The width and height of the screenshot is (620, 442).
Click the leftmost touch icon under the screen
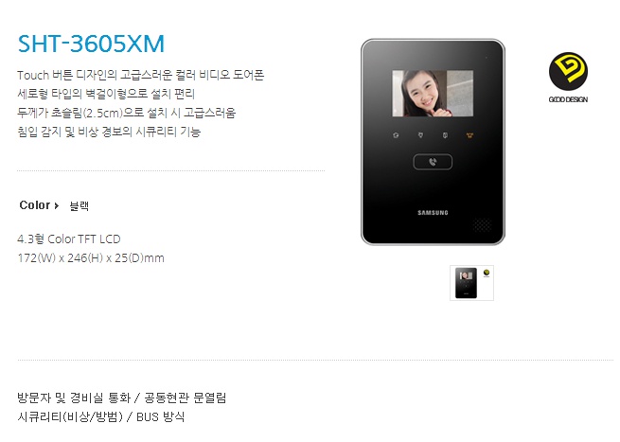click(x=396, y=135)
